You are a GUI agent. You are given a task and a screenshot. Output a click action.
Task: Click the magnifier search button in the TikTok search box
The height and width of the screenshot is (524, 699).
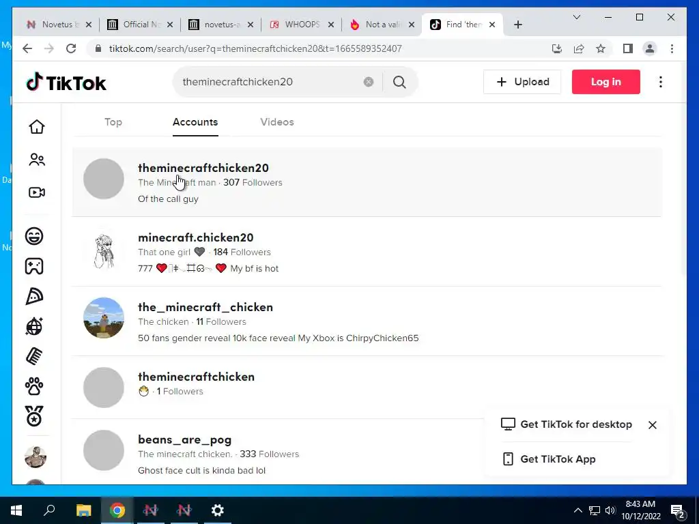click(399, 82)
